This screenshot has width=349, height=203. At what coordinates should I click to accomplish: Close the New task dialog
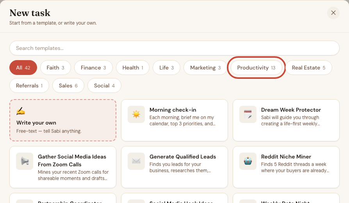[x=333, y=12]
